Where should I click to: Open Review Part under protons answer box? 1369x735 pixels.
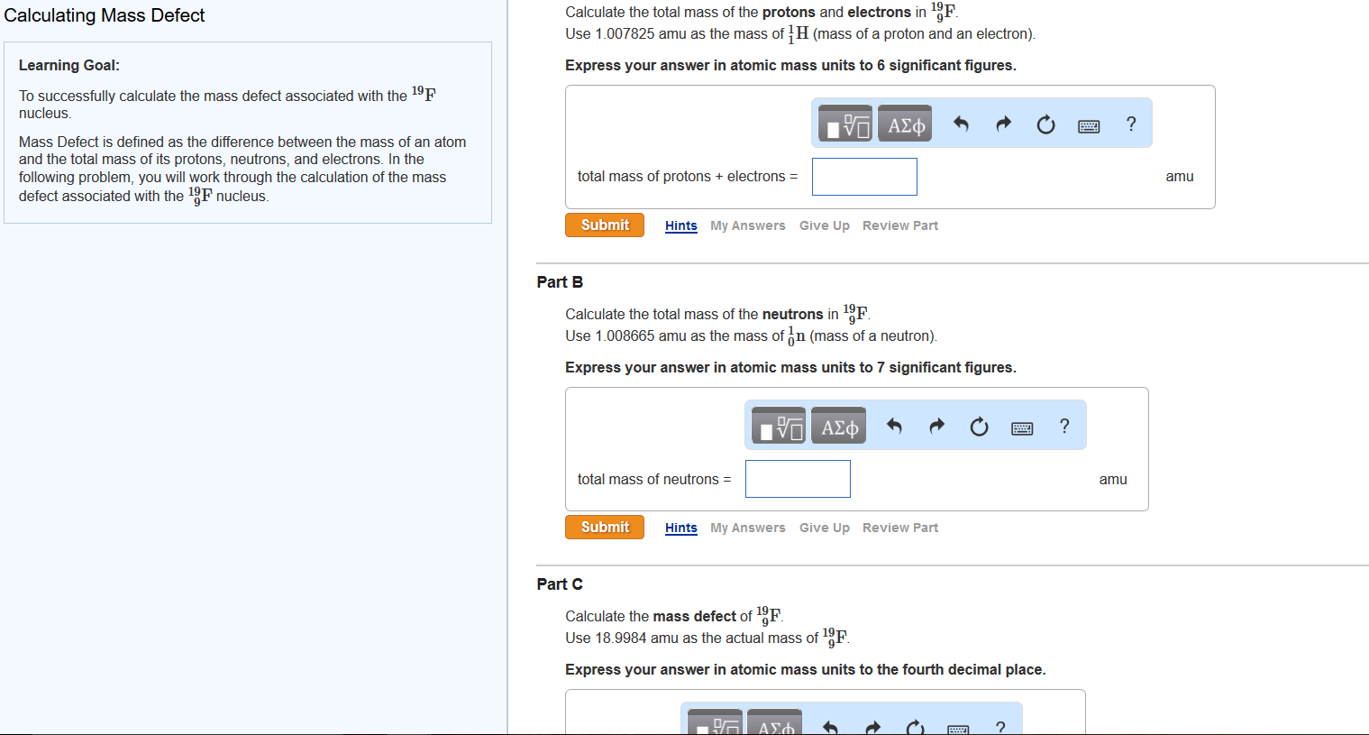tap(900, 225)
